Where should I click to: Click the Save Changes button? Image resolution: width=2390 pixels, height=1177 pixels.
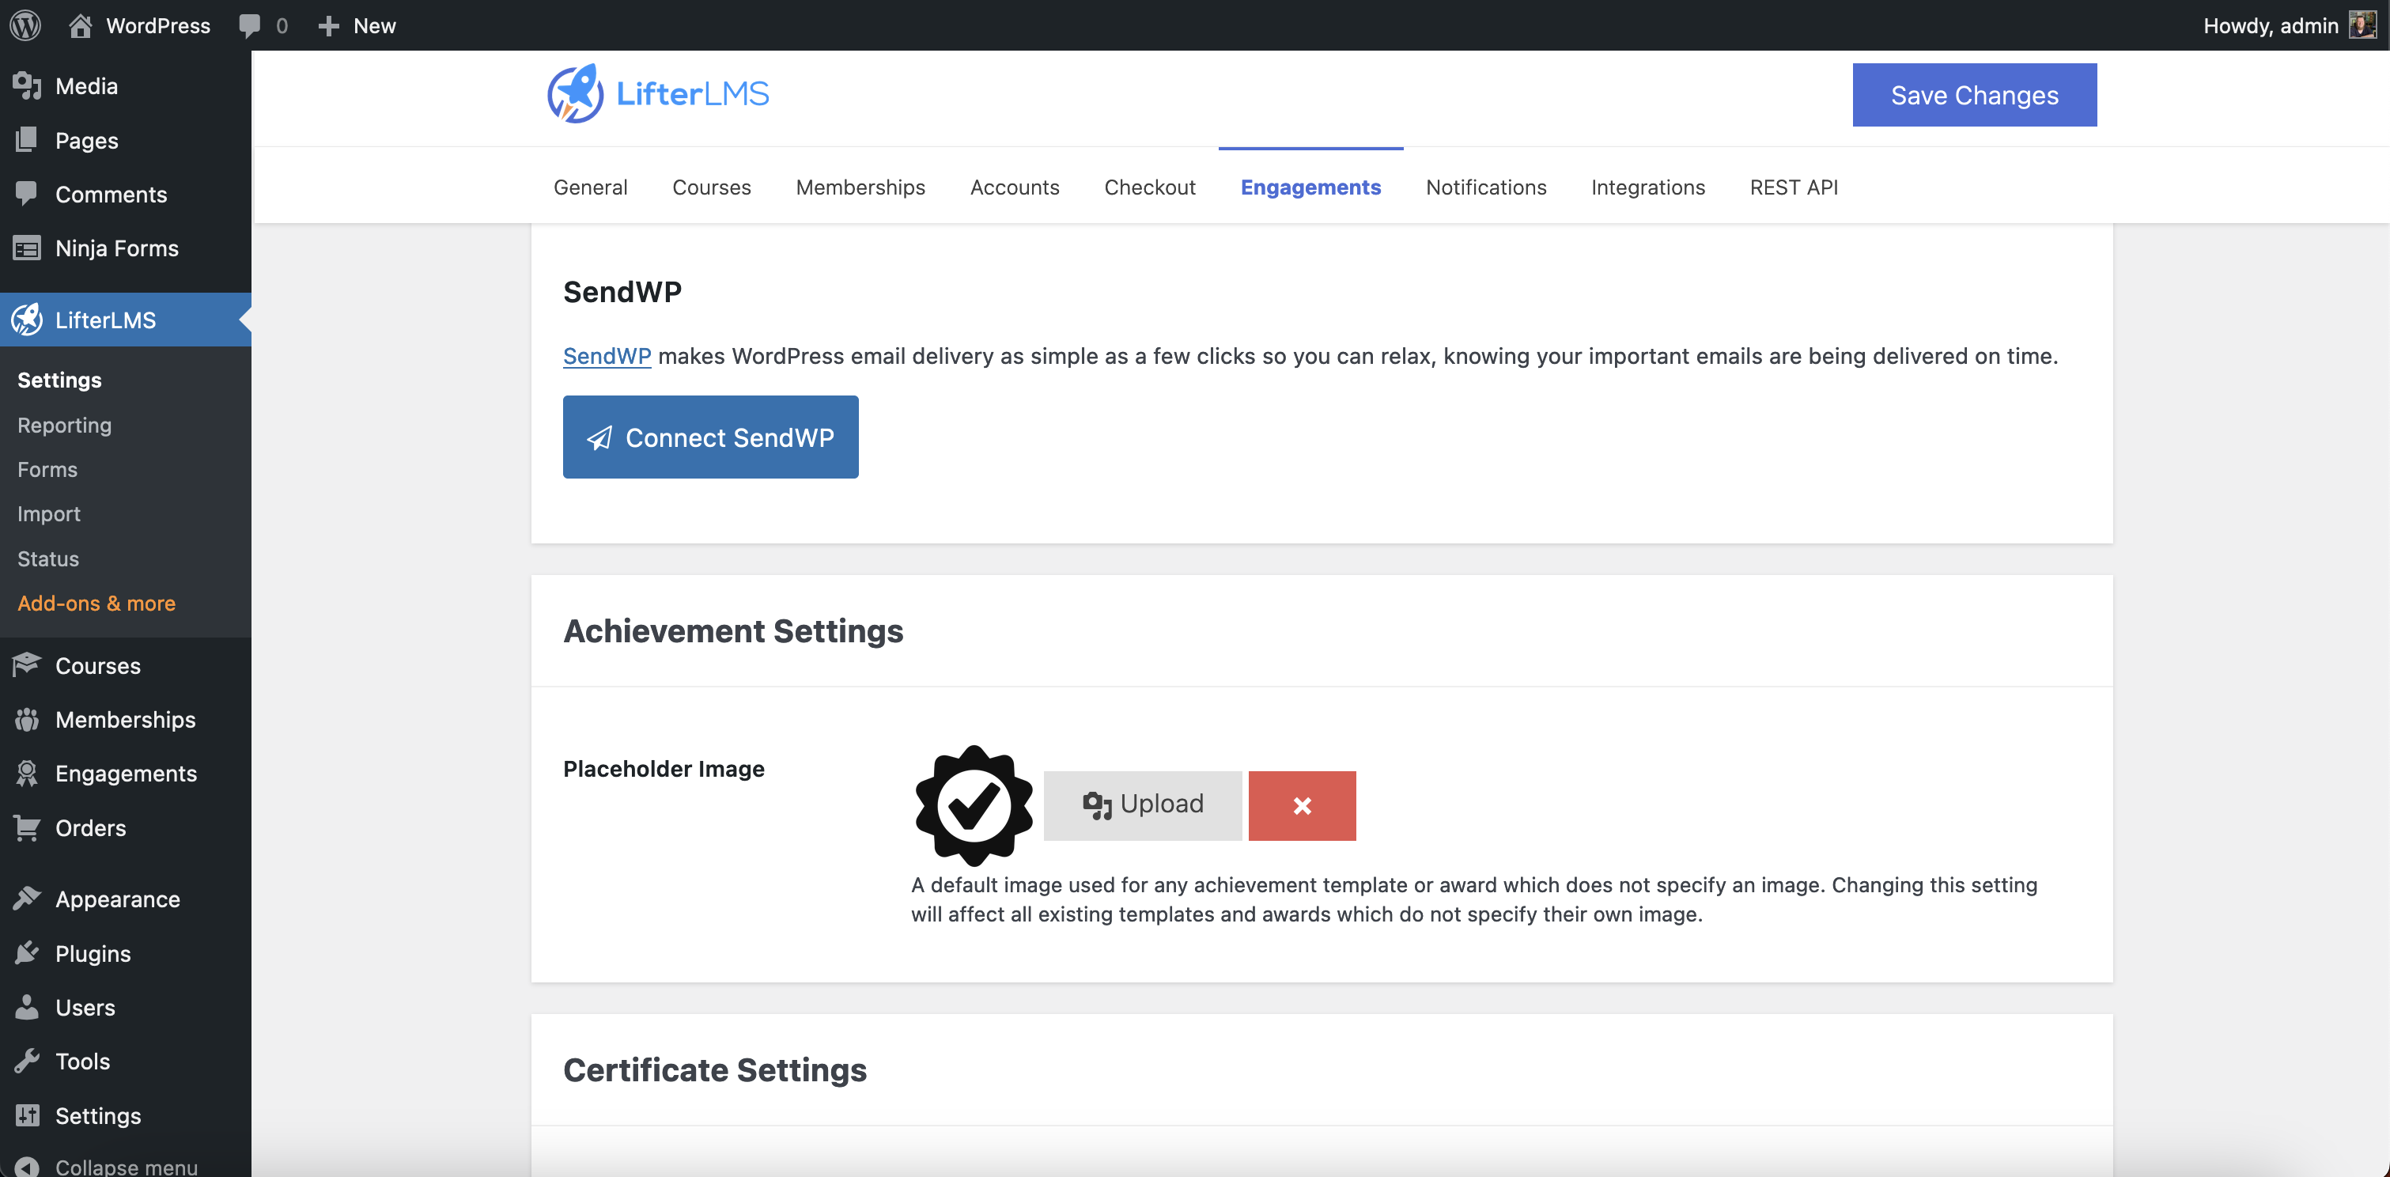click(x=1974, y=95)
